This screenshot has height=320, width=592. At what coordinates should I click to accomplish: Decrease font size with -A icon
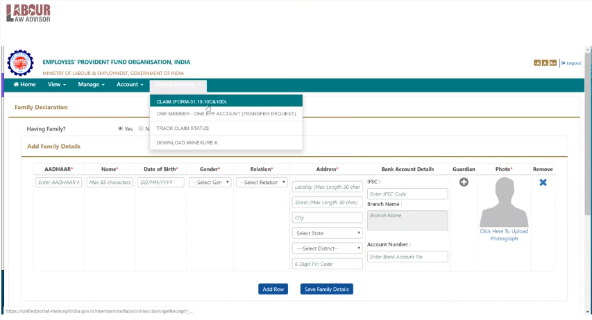pos(537,63)
